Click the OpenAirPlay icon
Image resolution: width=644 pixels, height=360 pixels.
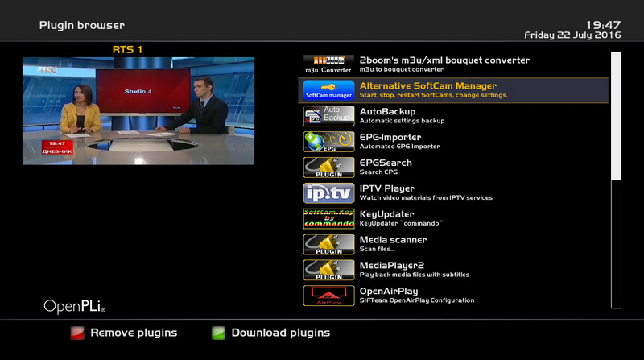coord(328,296)
